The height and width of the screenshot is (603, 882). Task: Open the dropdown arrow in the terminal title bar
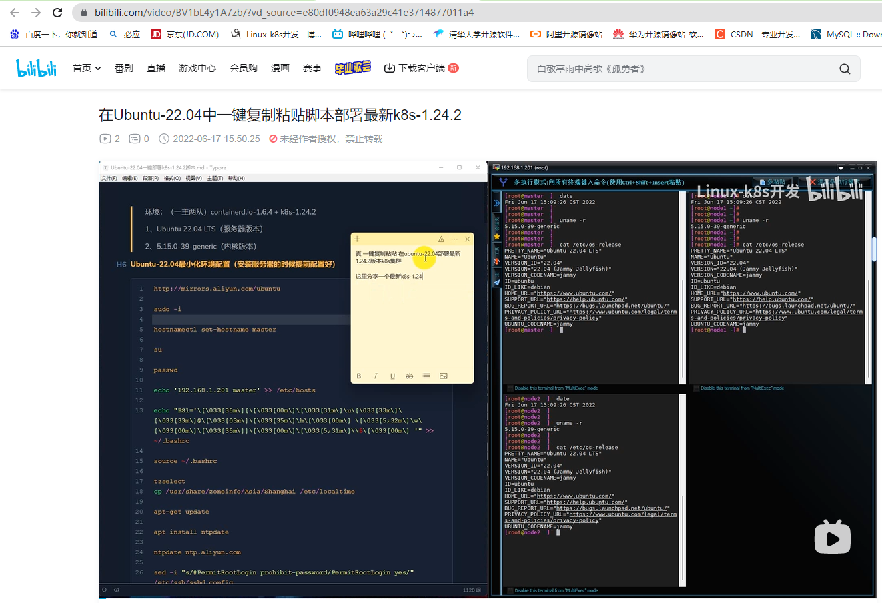[x=841, y=168]
